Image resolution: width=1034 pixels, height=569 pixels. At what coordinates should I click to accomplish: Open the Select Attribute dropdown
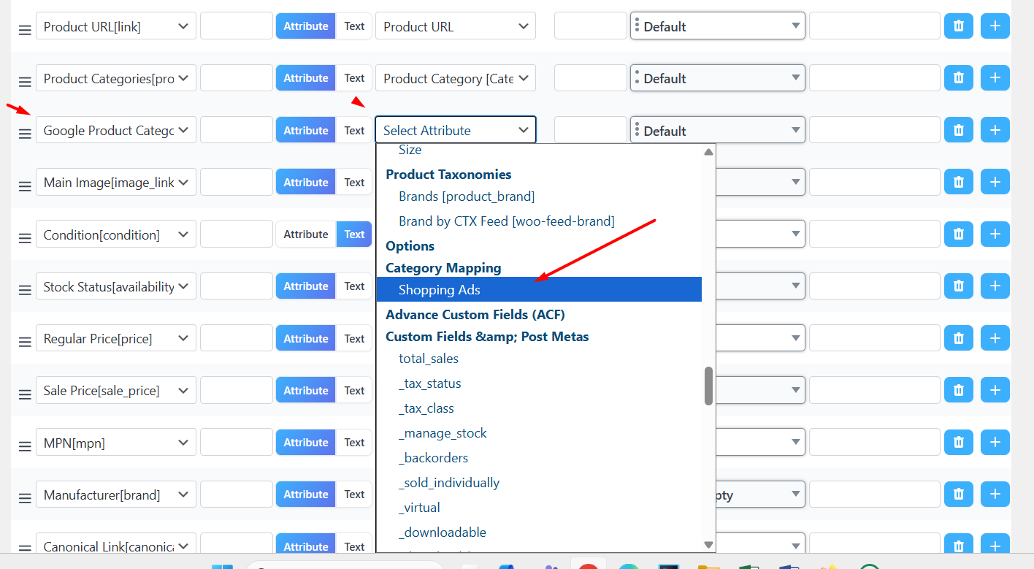[x=455, y=131]
